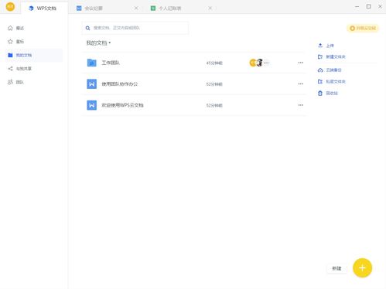Show more members of 工作团队
This screenshot has height=289, width=386.
[x=266, y=63]
